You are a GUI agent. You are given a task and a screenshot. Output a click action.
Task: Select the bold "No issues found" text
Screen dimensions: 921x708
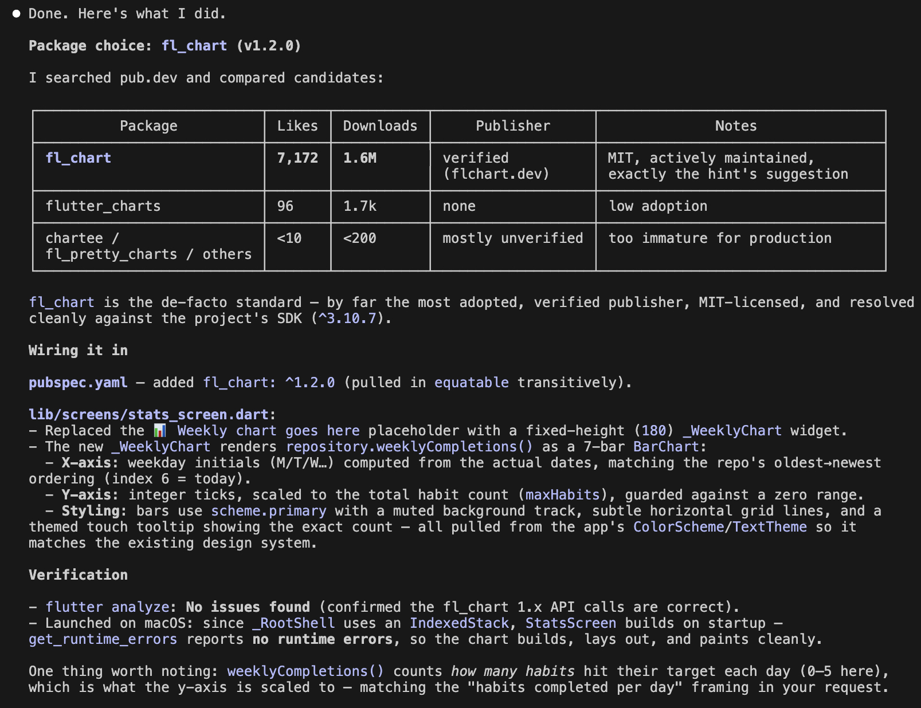(248, 607)
